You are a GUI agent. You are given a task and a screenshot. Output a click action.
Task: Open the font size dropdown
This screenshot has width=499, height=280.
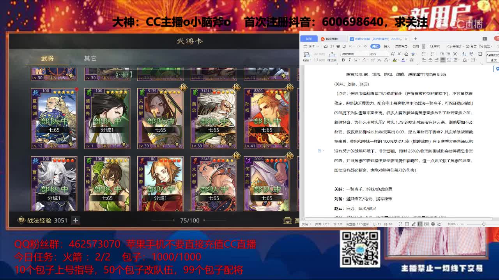388,54
